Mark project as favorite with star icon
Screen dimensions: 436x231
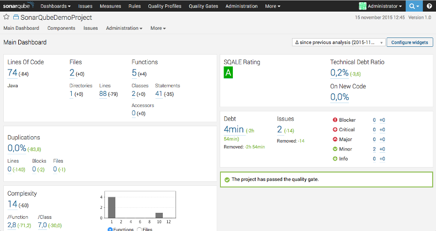pyautogui.click(x=6, y=18)
